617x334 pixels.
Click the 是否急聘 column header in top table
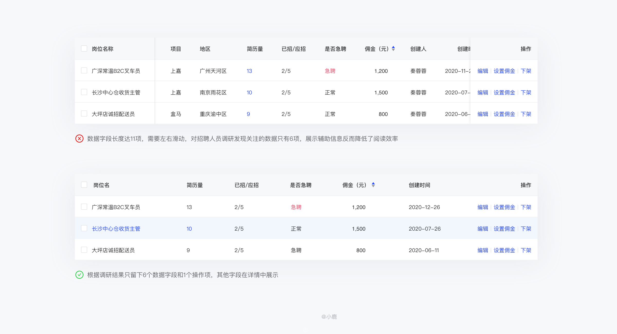tap(335, 49)
